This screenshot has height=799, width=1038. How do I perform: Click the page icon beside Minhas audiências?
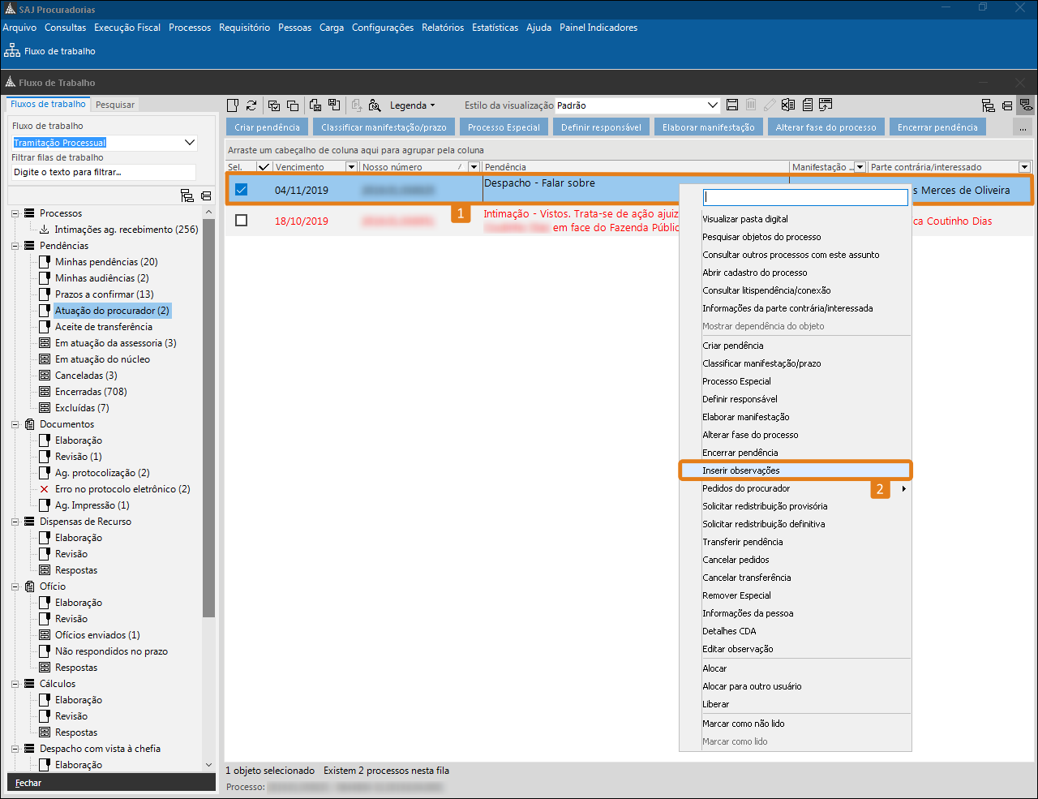coord(45,278)
